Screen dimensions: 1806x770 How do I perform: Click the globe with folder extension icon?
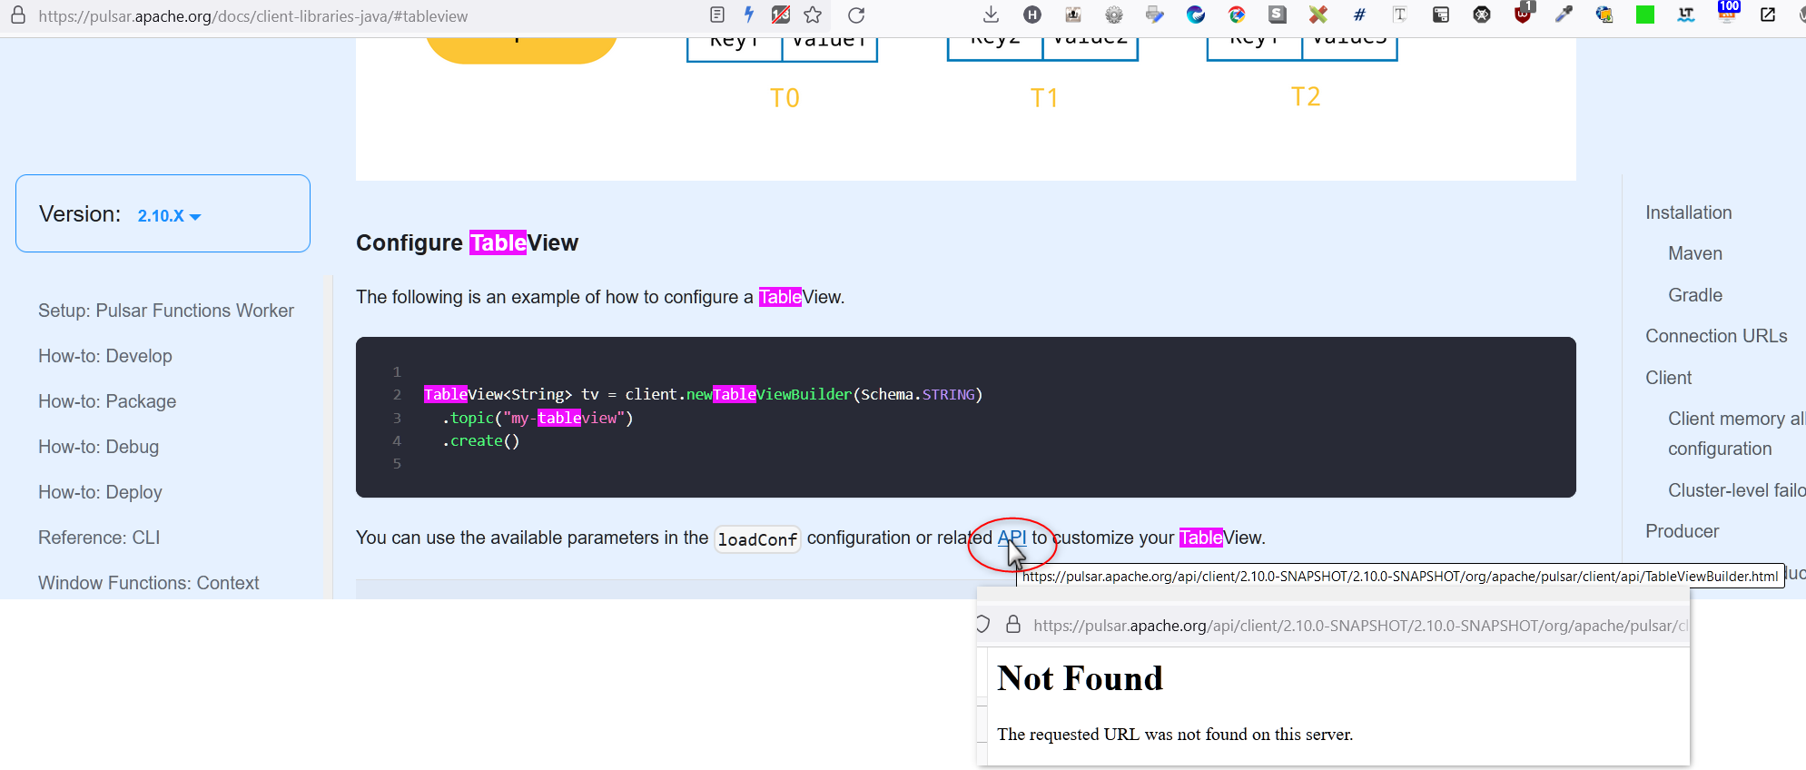tap(1604, 15)
